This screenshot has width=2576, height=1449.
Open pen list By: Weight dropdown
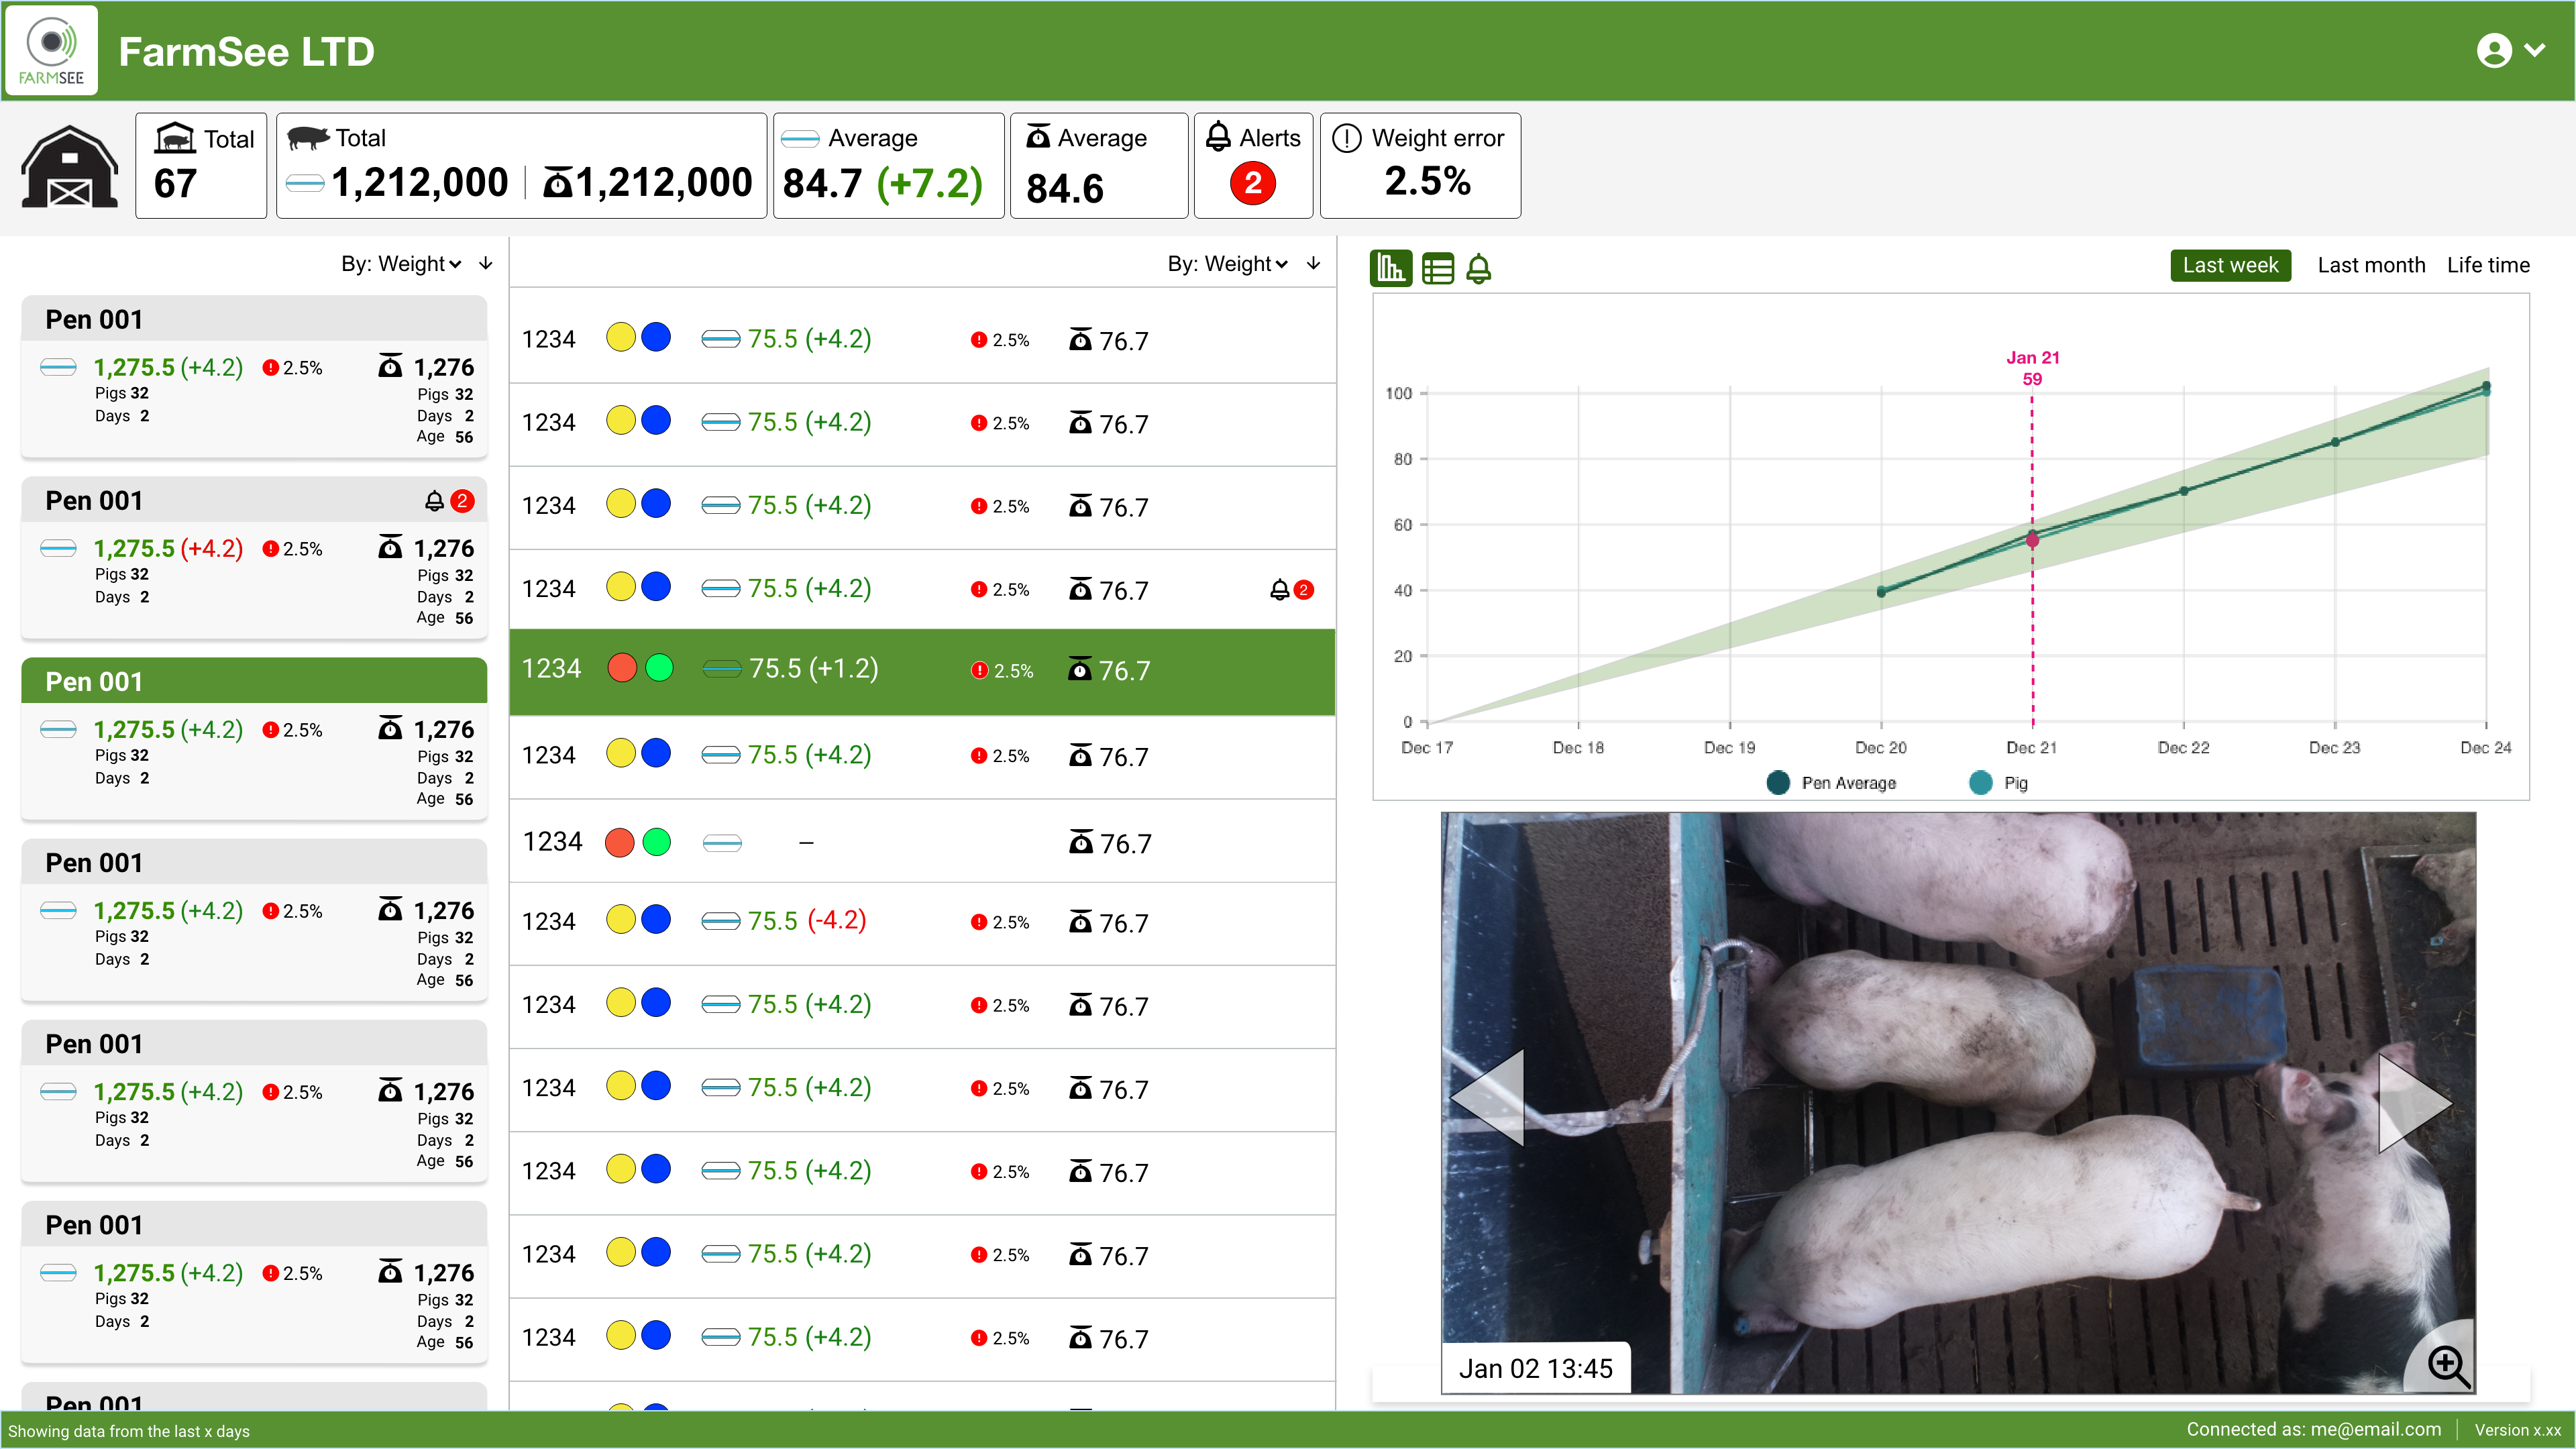click(401, 264)
